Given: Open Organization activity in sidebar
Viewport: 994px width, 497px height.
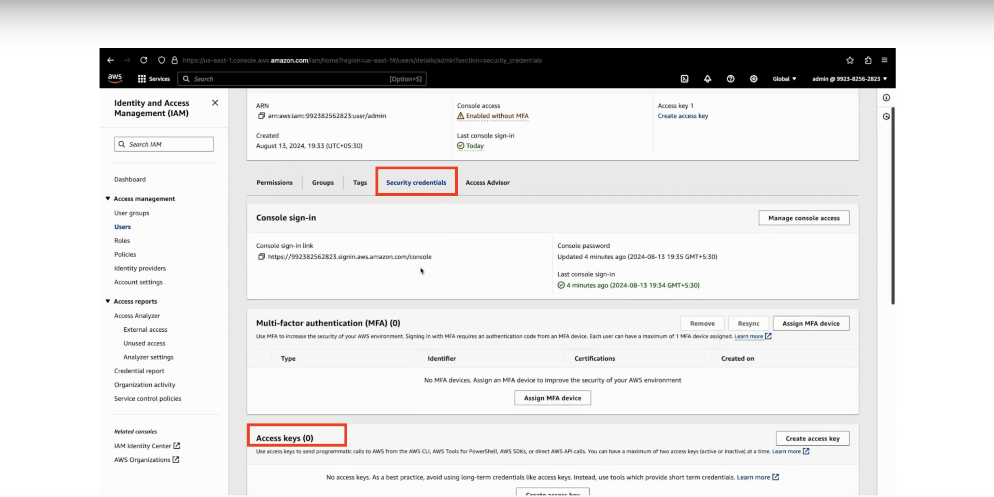Looking at the screenshot, I should tap(144, 385).
